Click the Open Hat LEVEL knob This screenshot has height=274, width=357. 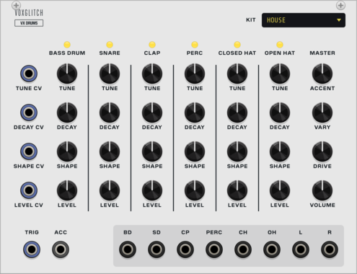(280, 190)
